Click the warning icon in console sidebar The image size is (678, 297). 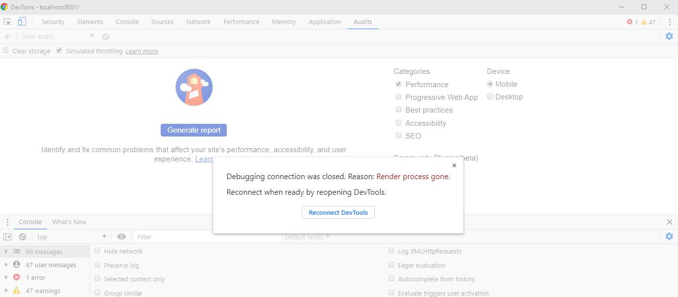click(17, 290)
